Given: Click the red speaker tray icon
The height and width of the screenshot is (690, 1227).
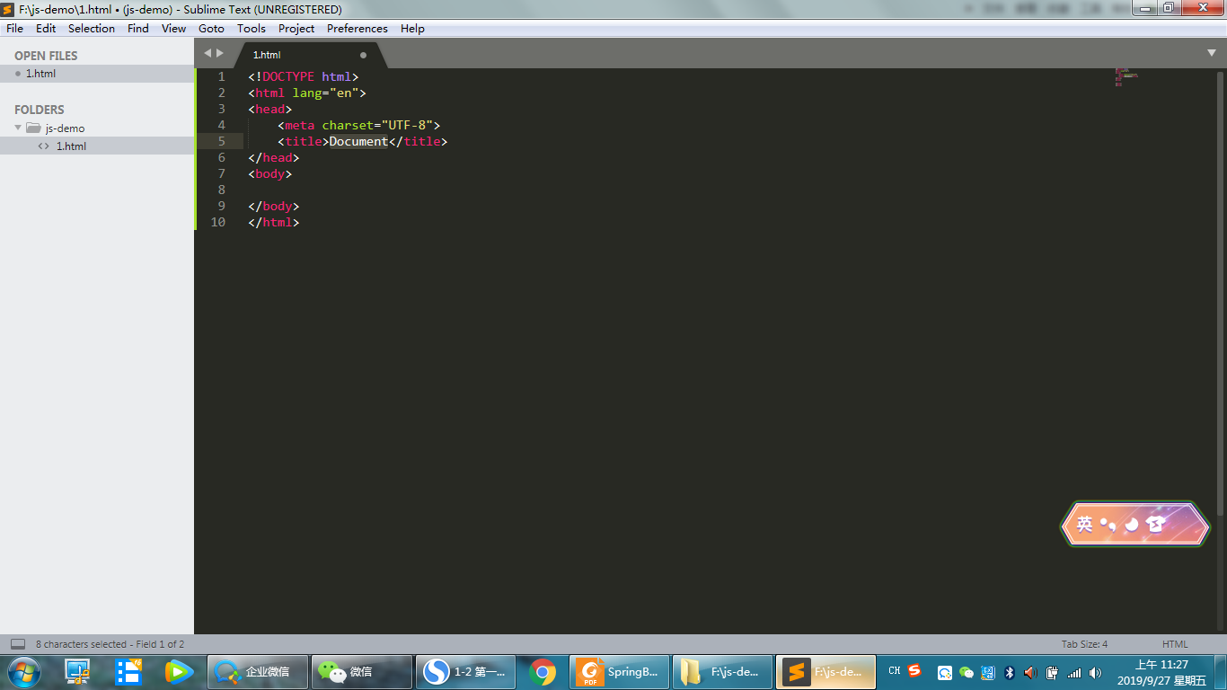Looking at the screenshot, I should (1030, 672).
